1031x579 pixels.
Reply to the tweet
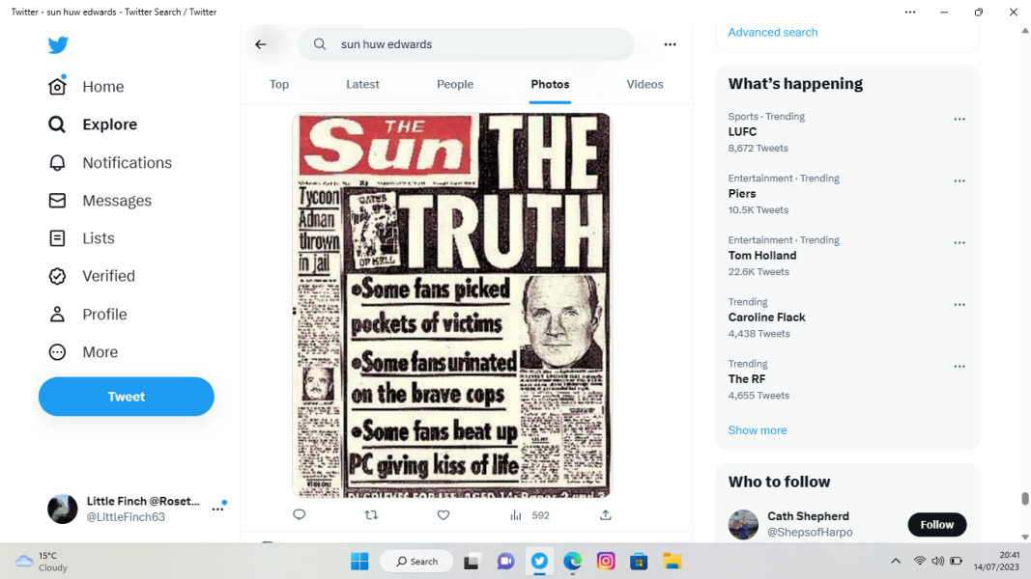click(x=300, y=514)
